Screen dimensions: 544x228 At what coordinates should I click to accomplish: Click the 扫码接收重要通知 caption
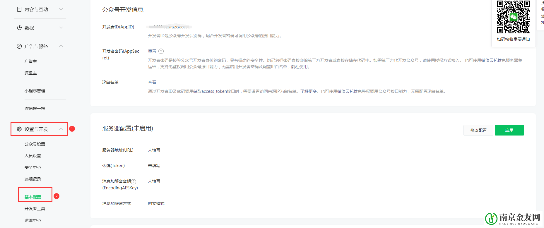(513, 39)
